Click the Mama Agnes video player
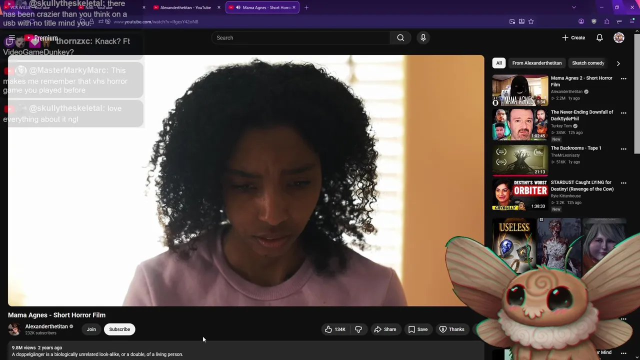Screen dimensions: 640x360 (x=246, y=180)
